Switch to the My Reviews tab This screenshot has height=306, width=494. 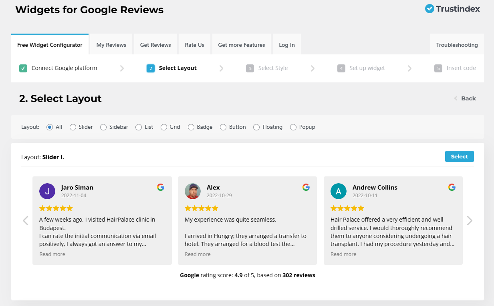tap(111, 44)
